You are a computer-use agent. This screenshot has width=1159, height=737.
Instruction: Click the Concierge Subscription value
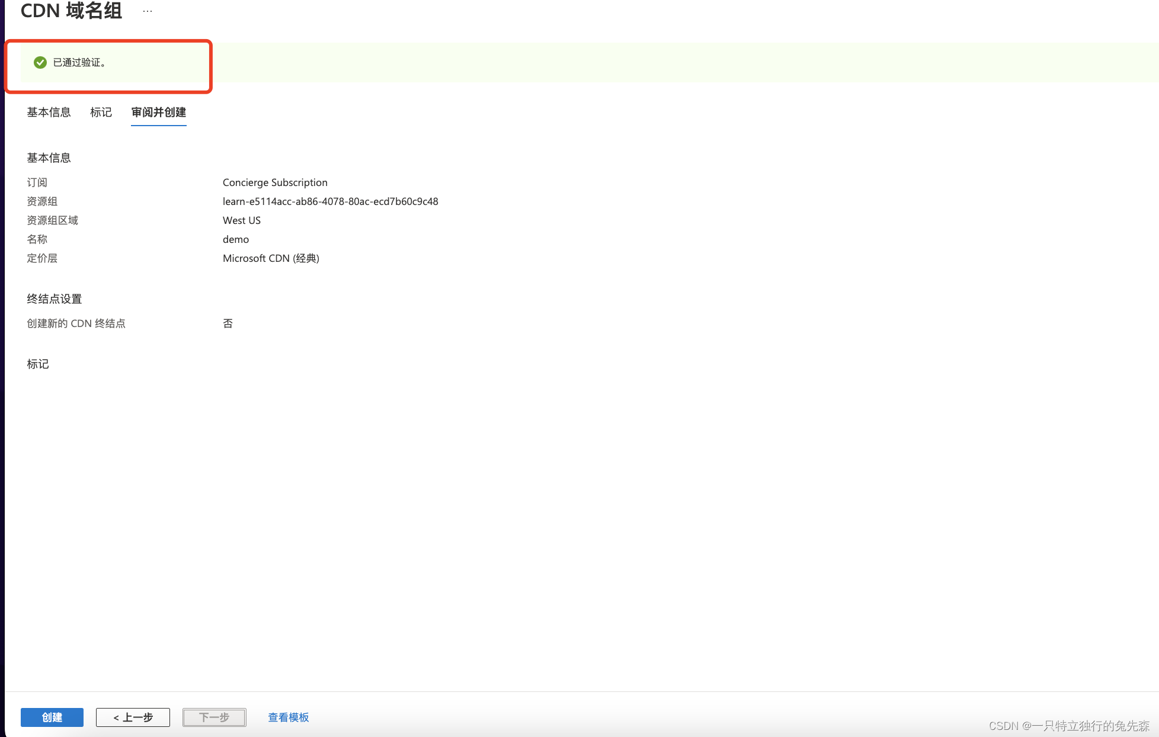point(275,182)
